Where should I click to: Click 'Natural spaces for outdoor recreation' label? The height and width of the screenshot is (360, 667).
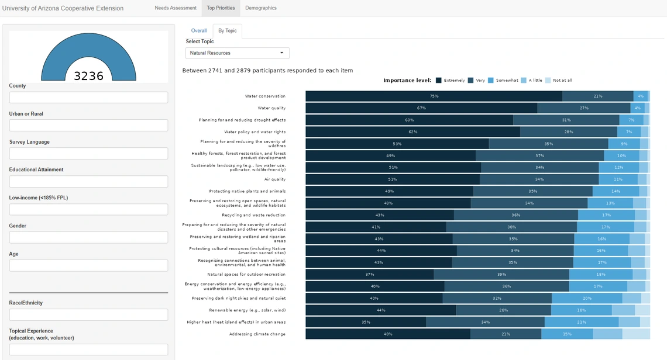click(x=246, y=275)
